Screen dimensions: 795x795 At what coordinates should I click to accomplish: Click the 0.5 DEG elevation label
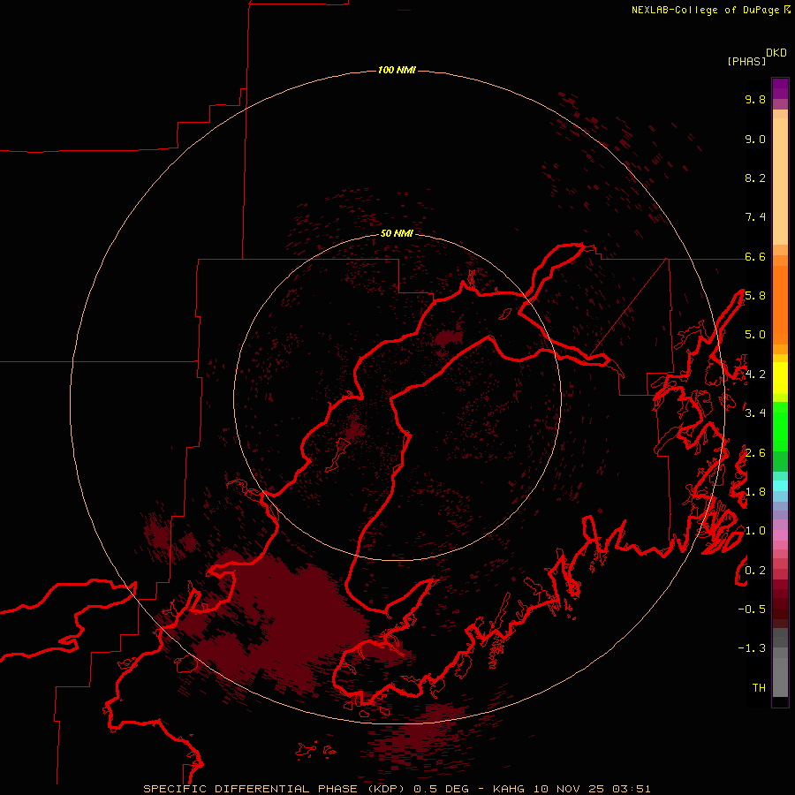coord(441,789)
